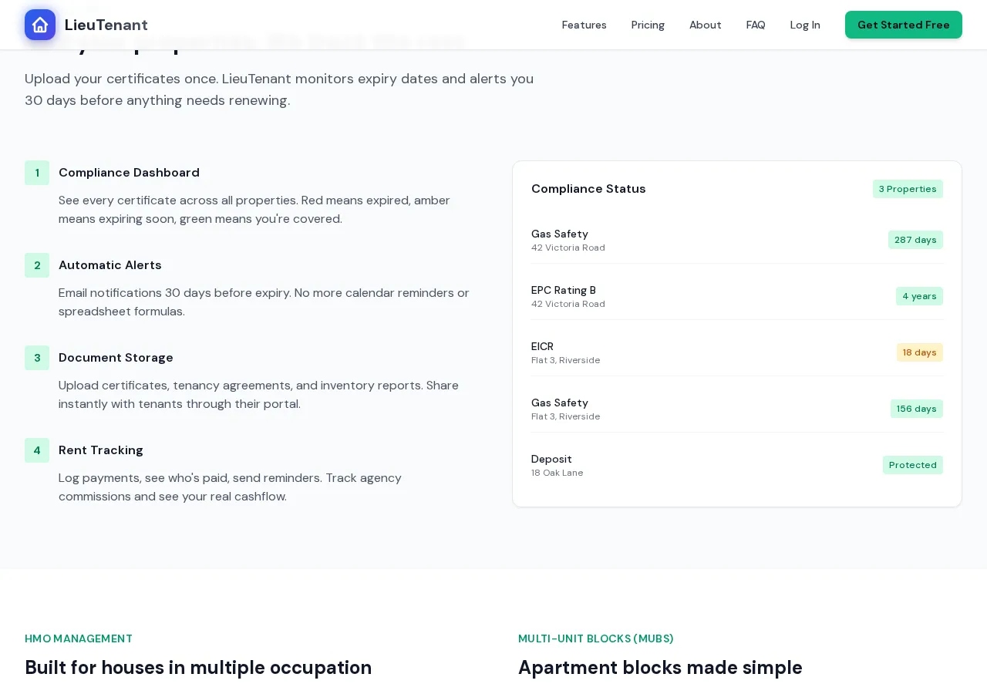The width and height of the screenshot is (987, 694).
Task: Click the amber 18 days badge
Action: point(919,352)
